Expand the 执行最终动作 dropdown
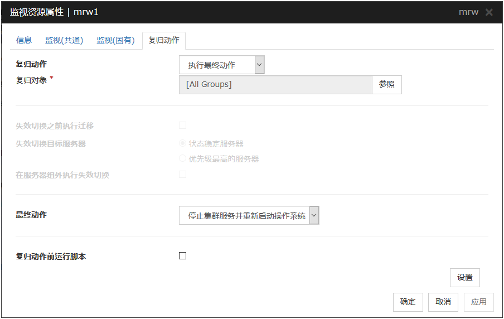 coord(221,65)
